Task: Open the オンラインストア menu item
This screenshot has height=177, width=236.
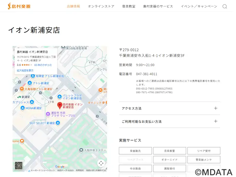Action: coord(101,6)
